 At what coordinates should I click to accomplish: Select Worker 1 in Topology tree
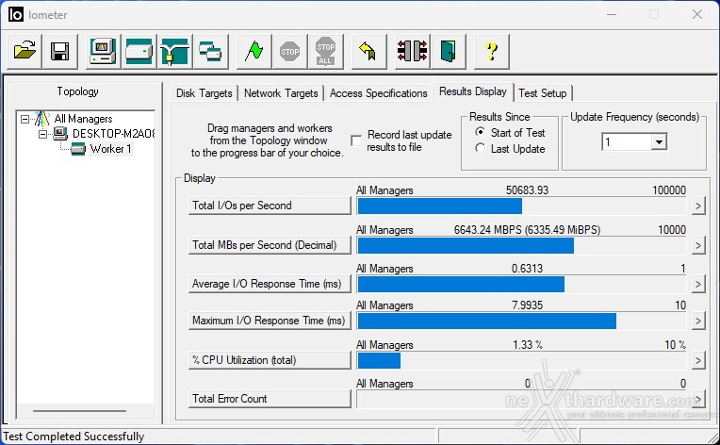pos(110,149)
